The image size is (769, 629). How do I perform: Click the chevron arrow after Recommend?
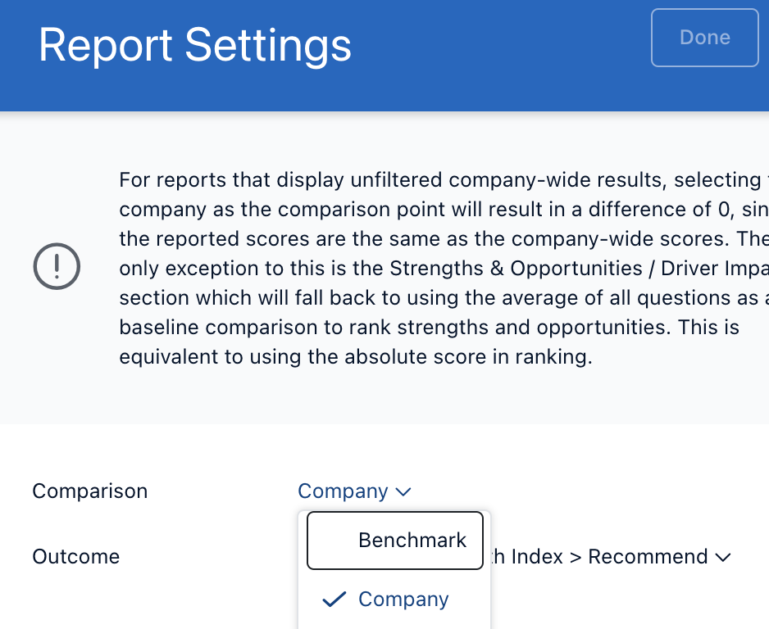point(723,557)
